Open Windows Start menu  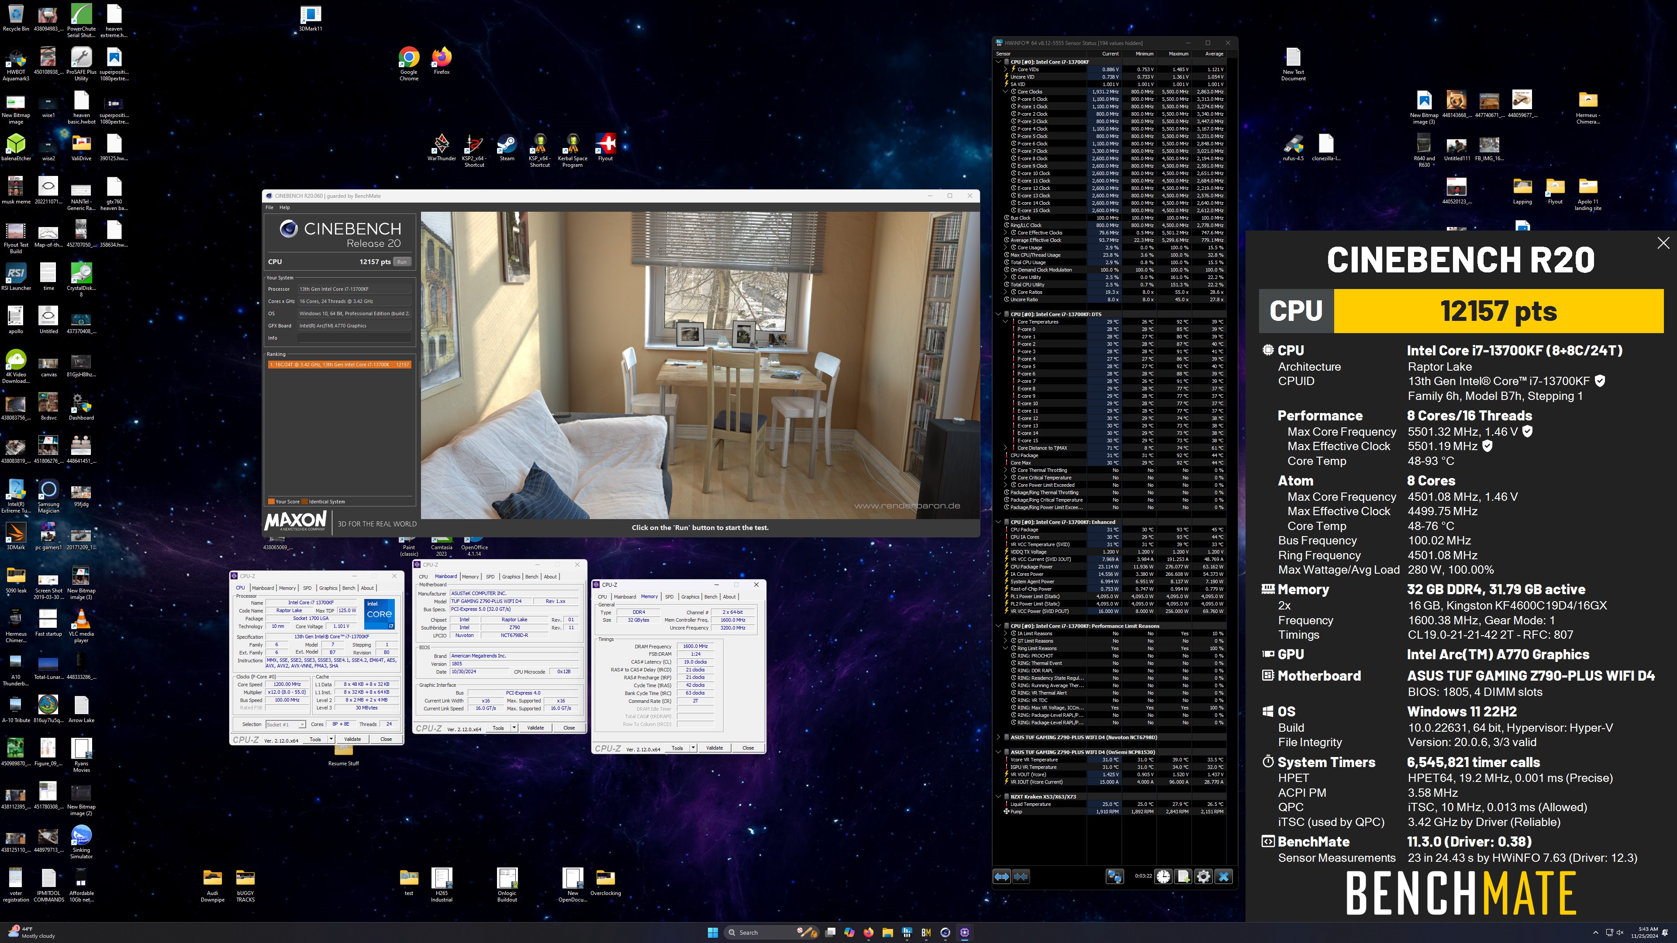pos(713,932)
